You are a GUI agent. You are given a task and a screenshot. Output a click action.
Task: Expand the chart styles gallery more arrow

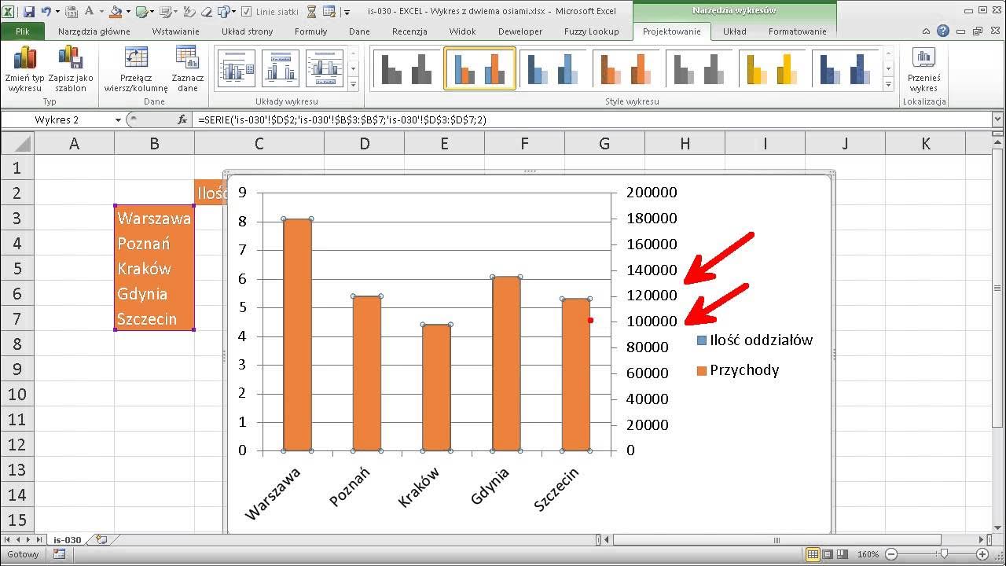pyautogui.click(x=889, y=83)
